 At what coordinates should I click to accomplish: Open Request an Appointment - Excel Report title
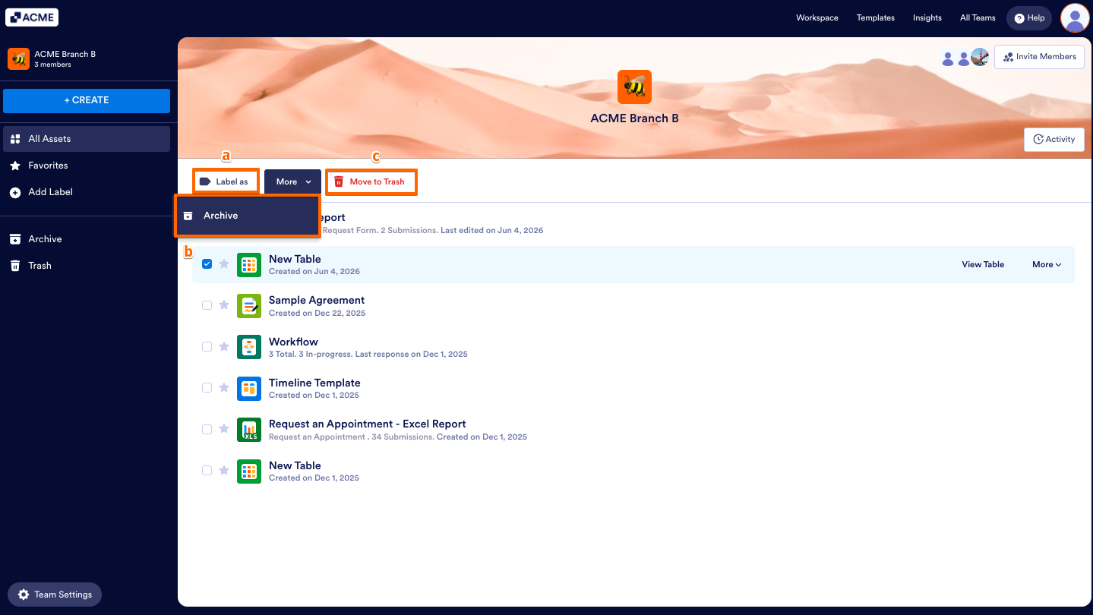coord(368,424)
